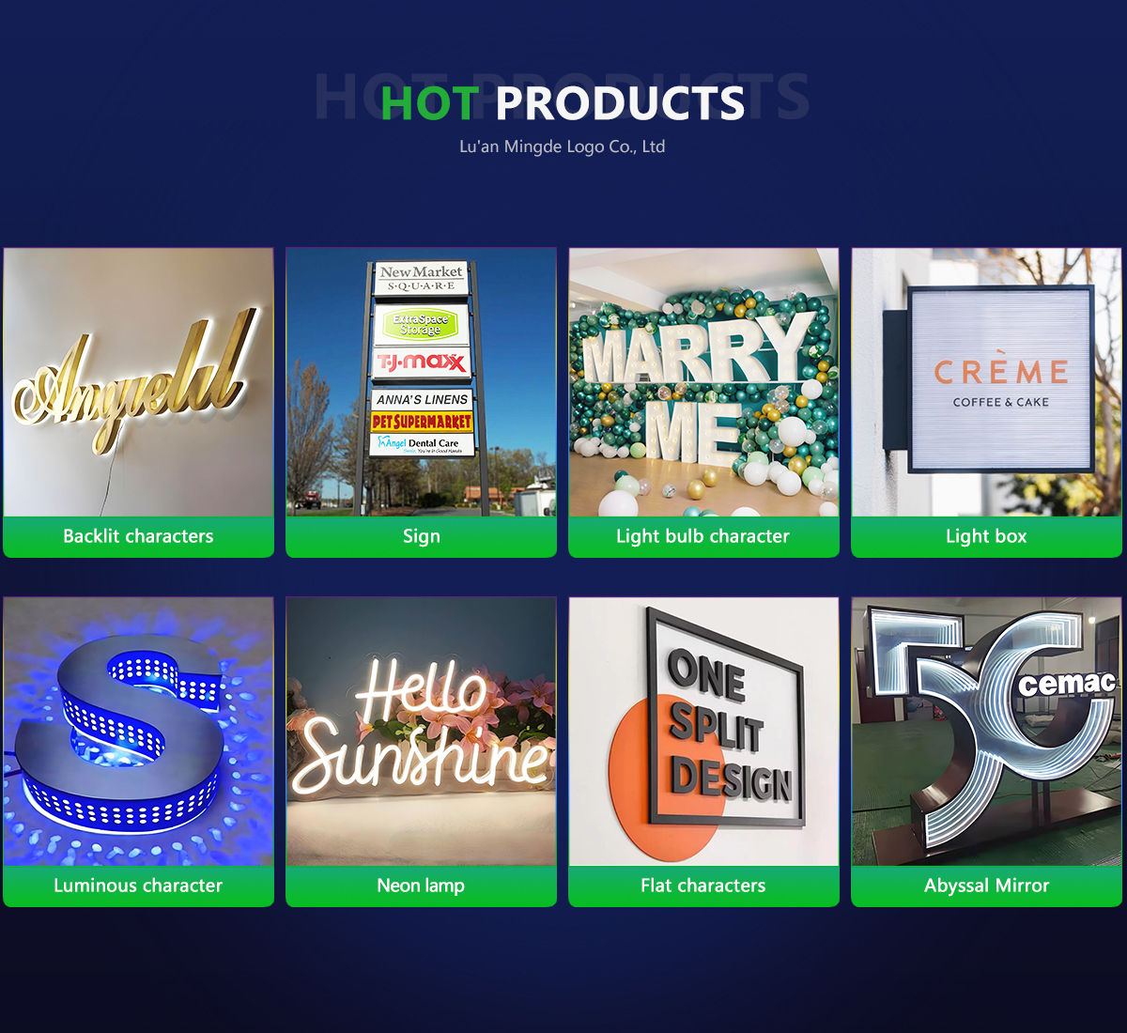The height and width of the screenshot is (1033, 1127).
Task: Select the Light box caption
Action: [x=986, y=536]
